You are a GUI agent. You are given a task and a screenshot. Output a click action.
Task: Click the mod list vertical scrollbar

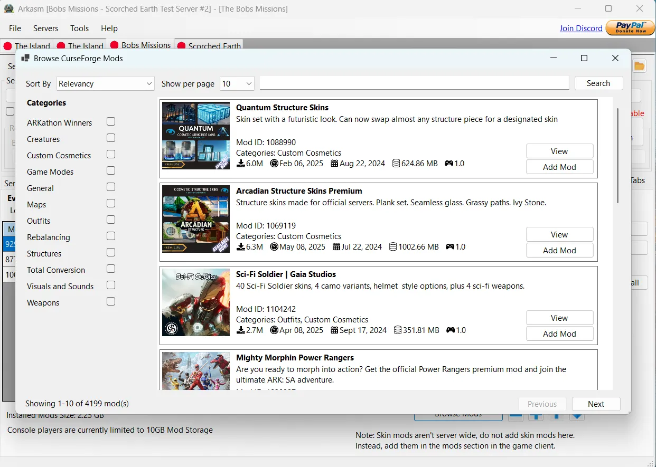617,156
